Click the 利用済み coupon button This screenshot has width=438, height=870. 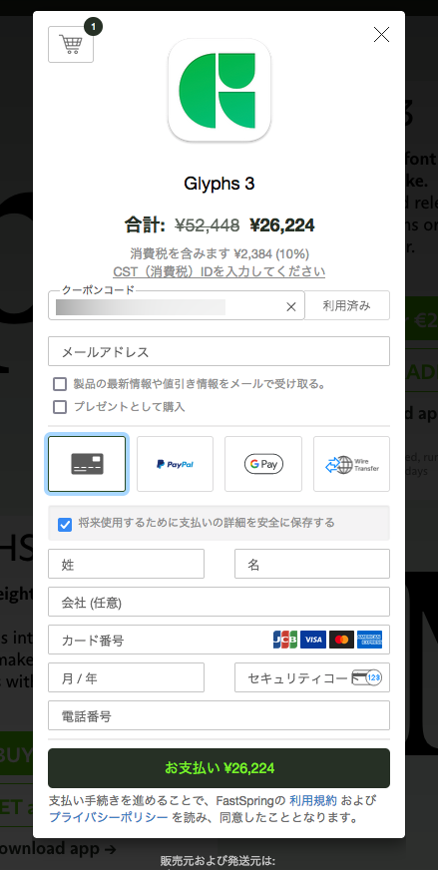coord(347,305)
